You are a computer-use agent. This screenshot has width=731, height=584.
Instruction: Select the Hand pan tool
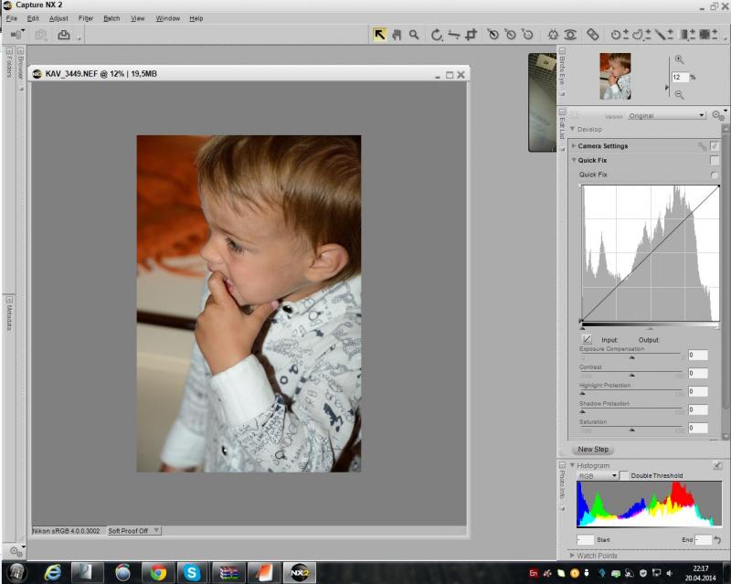pos(397,35)
